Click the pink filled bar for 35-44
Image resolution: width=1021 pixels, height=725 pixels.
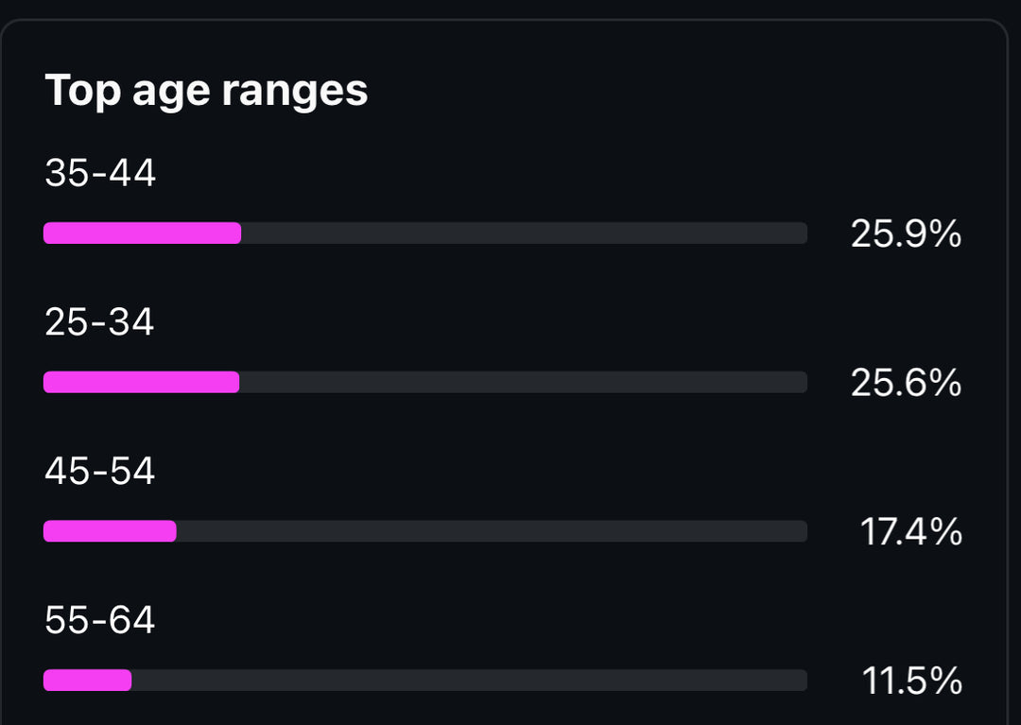coord(142,233)
